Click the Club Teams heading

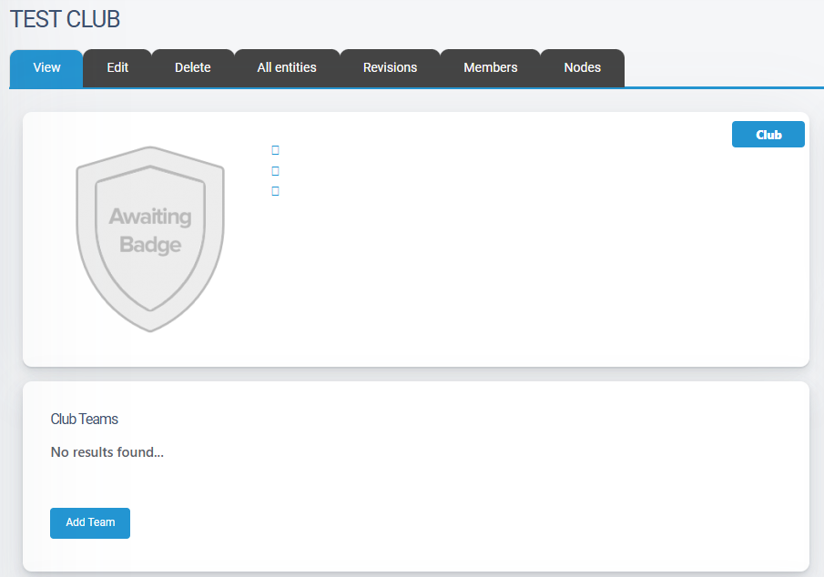(84, 420)
